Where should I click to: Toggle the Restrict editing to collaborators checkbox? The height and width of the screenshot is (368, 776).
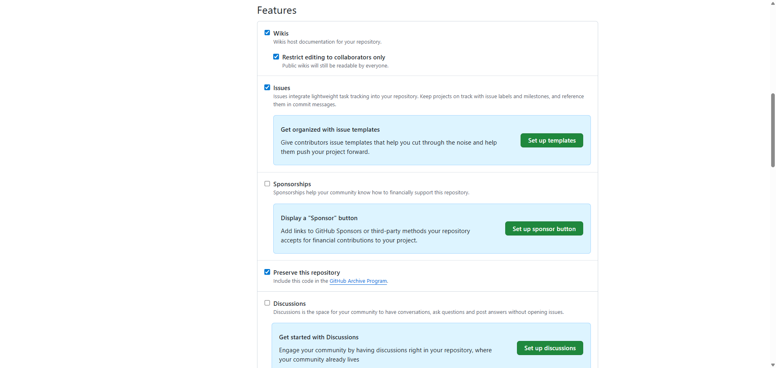276,57
